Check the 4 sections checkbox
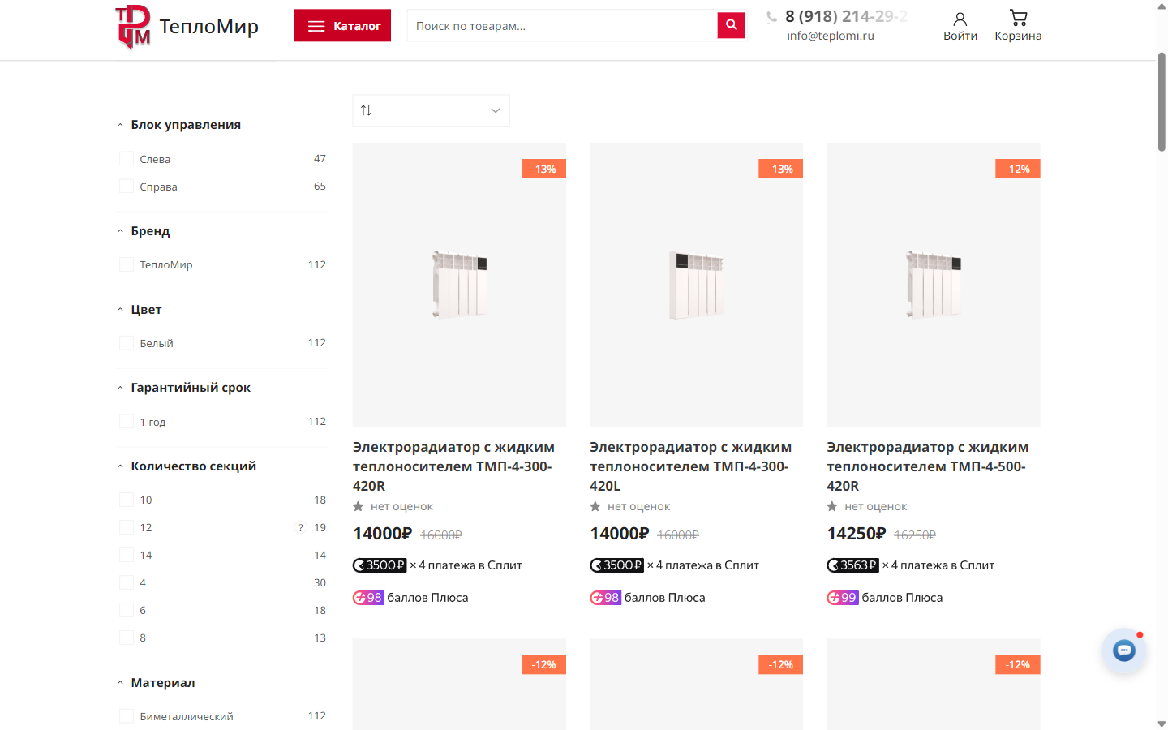The image size is (1168, 730). pyautogui.click(x=127, y=582)
